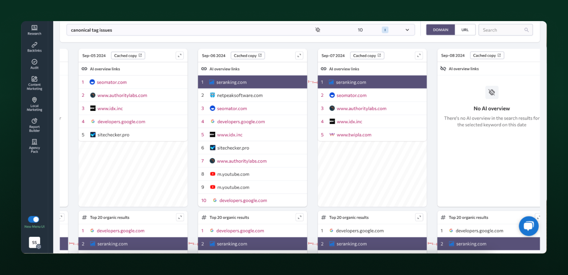Expand Sep-05 Top 20 organic results panel
The height and width of the screenshot is (275, 568).
(180, 217)
